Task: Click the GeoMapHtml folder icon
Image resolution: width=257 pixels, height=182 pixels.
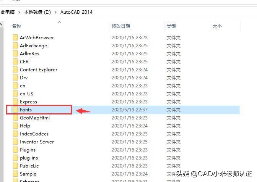Action: (x=15, y=118)
